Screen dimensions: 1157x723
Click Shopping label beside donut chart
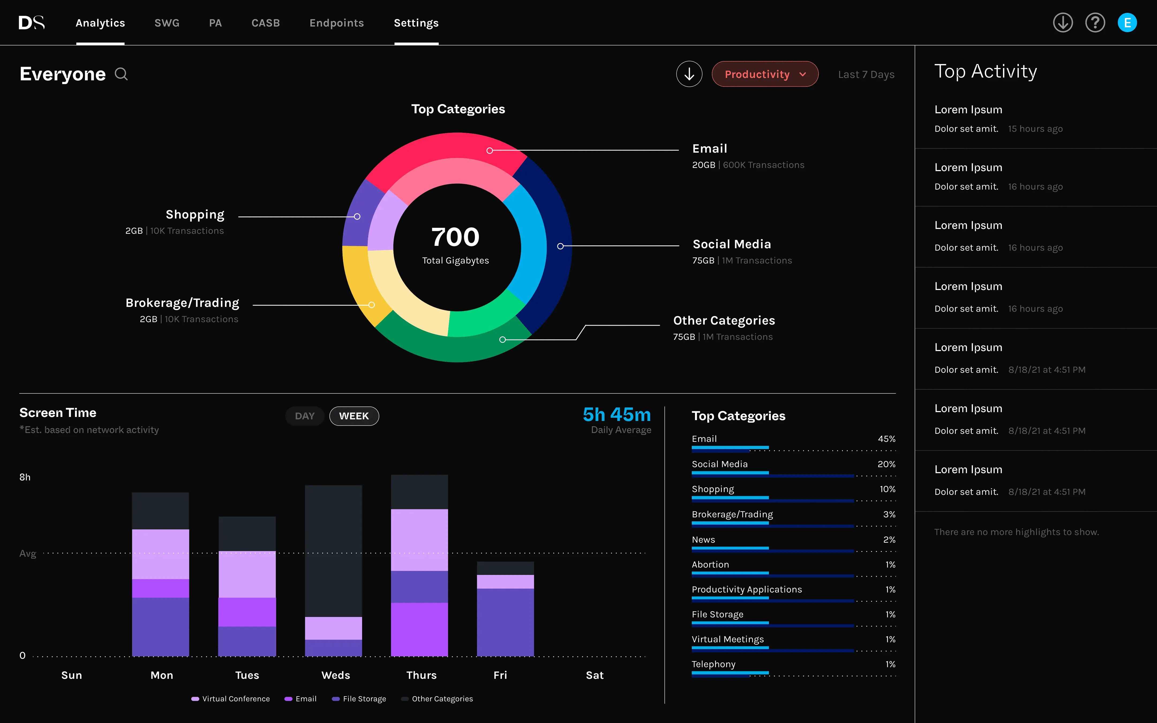tap(195, 215)
